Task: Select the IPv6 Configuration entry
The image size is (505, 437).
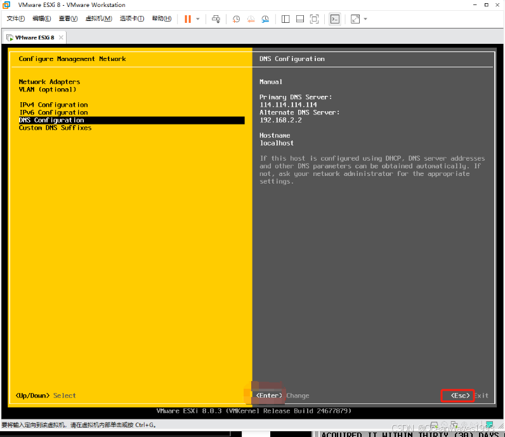Action: point(53,112)
